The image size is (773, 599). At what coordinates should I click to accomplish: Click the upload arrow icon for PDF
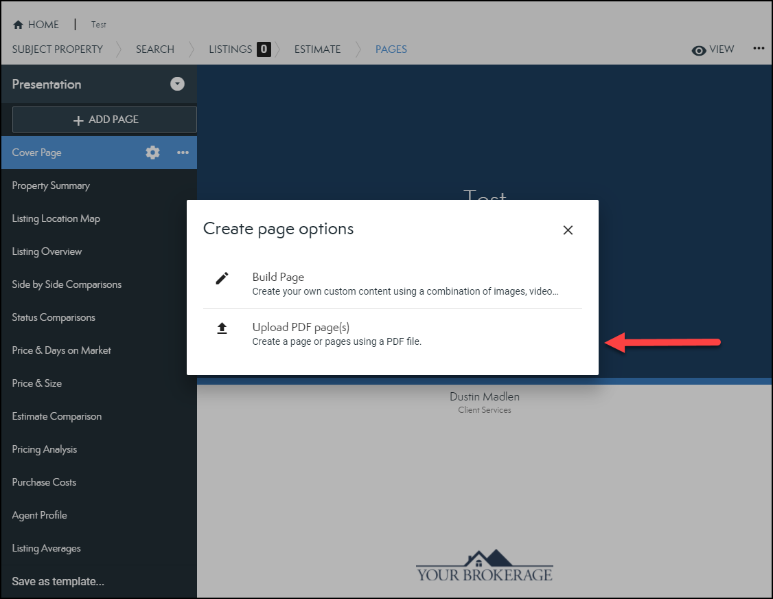pyautogui.click(x=222, y=328)
